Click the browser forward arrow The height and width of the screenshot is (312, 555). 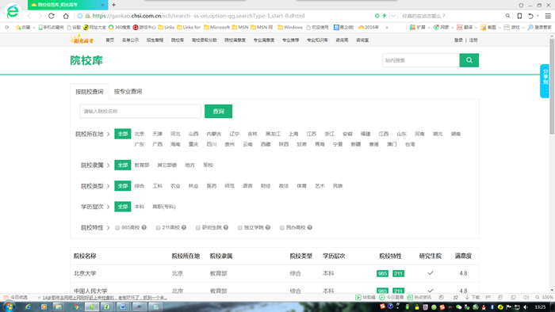[x=40, y=16]
